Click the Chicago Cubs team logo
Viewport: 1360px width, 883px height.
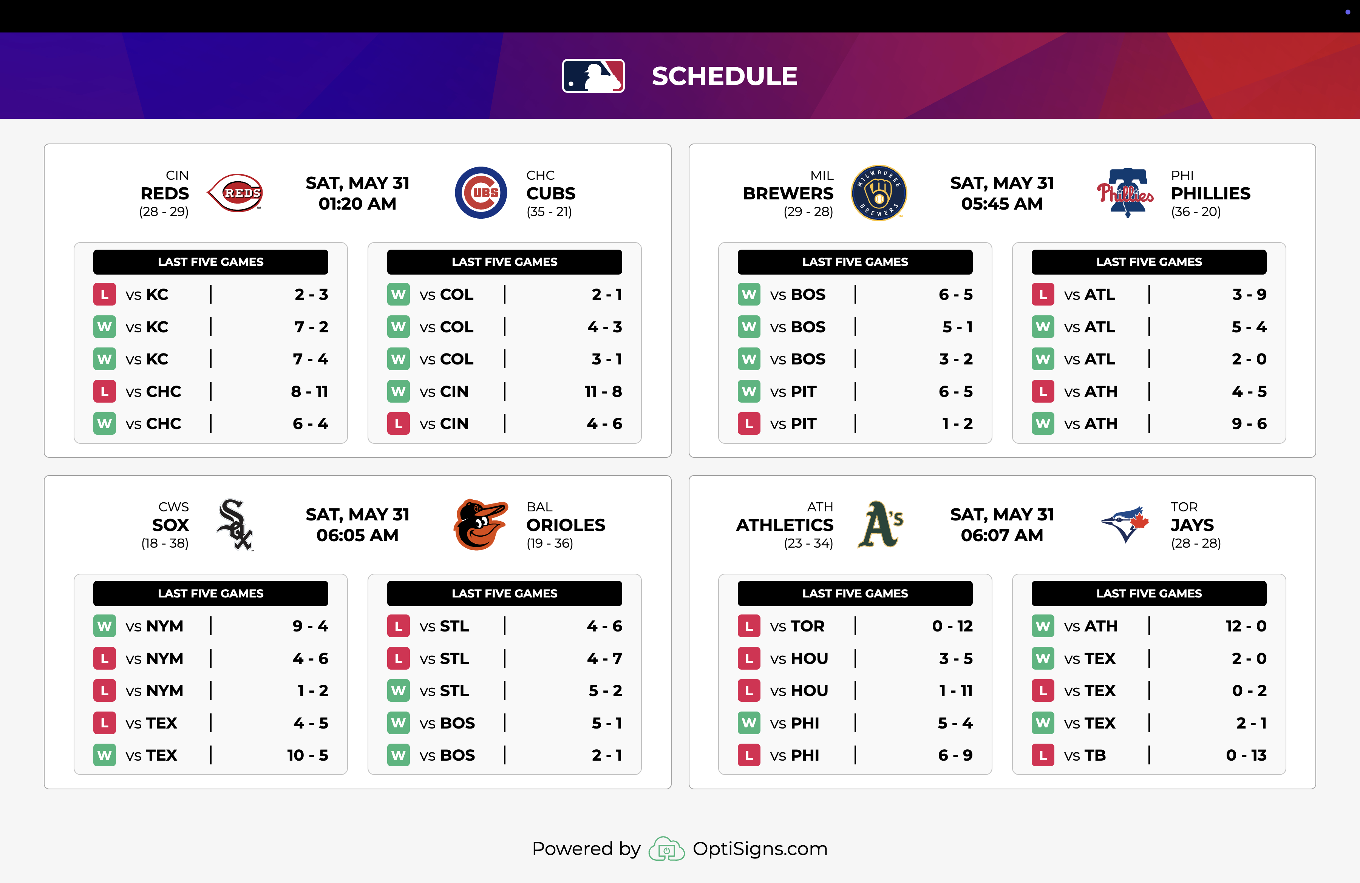pyautogui.click(x=481, y=193)
